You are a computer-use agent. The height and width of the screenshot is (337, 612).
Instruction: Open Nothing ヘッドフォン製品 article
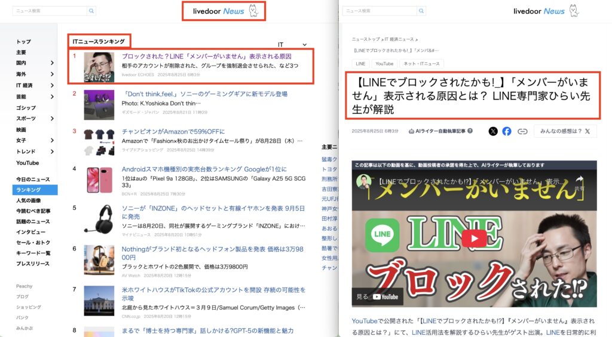(x=213, y=253)
